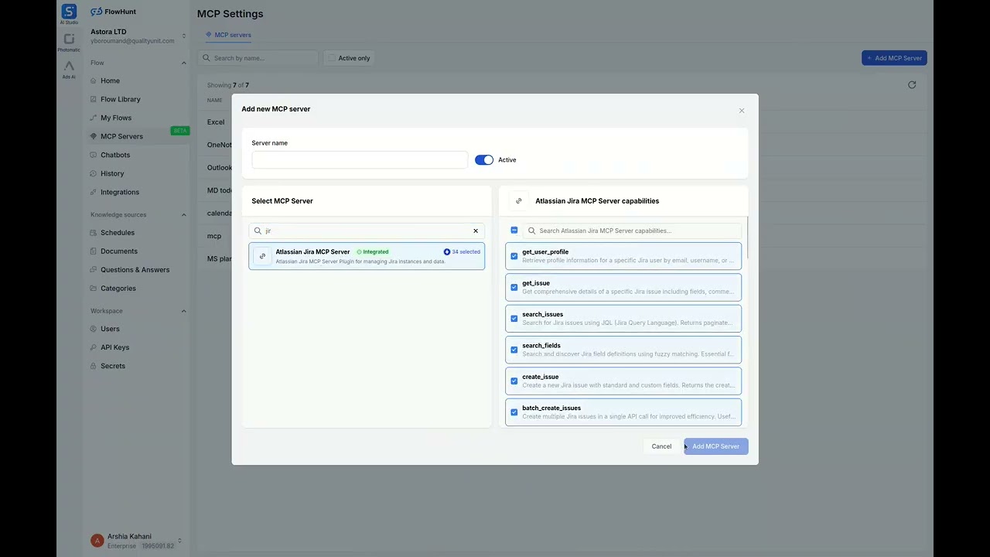This screenshot has height=557, width=990.
Task: Click the Atlassian Jira MCP Server link icon
Action: [263, 256]
